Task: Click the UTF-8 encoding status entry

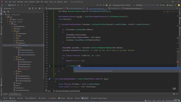Action: [159, 101]
